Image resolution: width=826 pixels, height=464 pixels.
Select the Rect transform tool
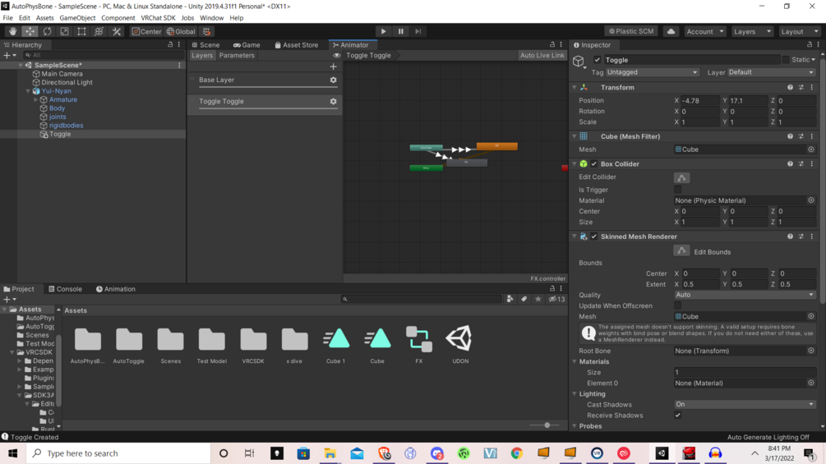click(x=81, y=31)
